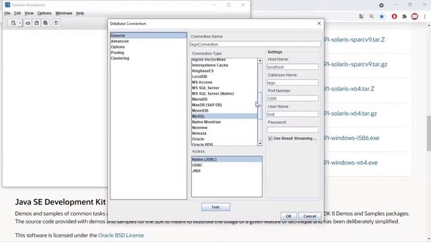Select the General category in the dialog
431x242 pixels.
[x=148, y=36]
